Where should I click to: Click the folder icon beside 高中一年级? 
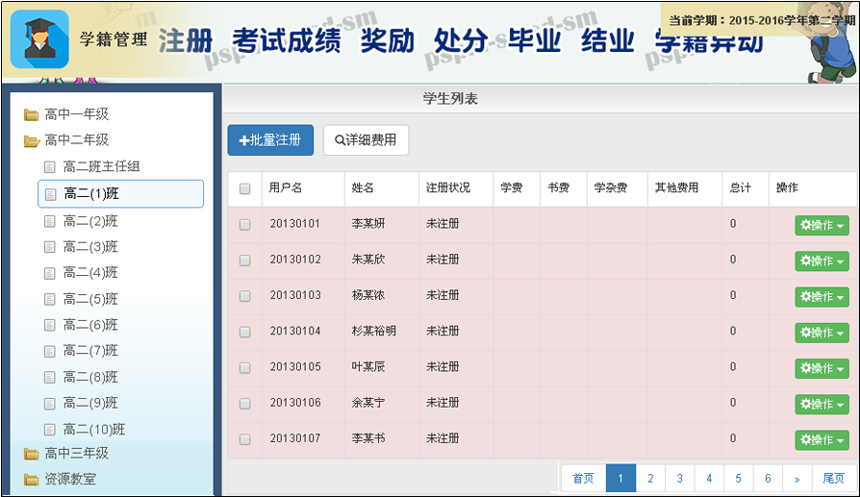coord(32,114)
